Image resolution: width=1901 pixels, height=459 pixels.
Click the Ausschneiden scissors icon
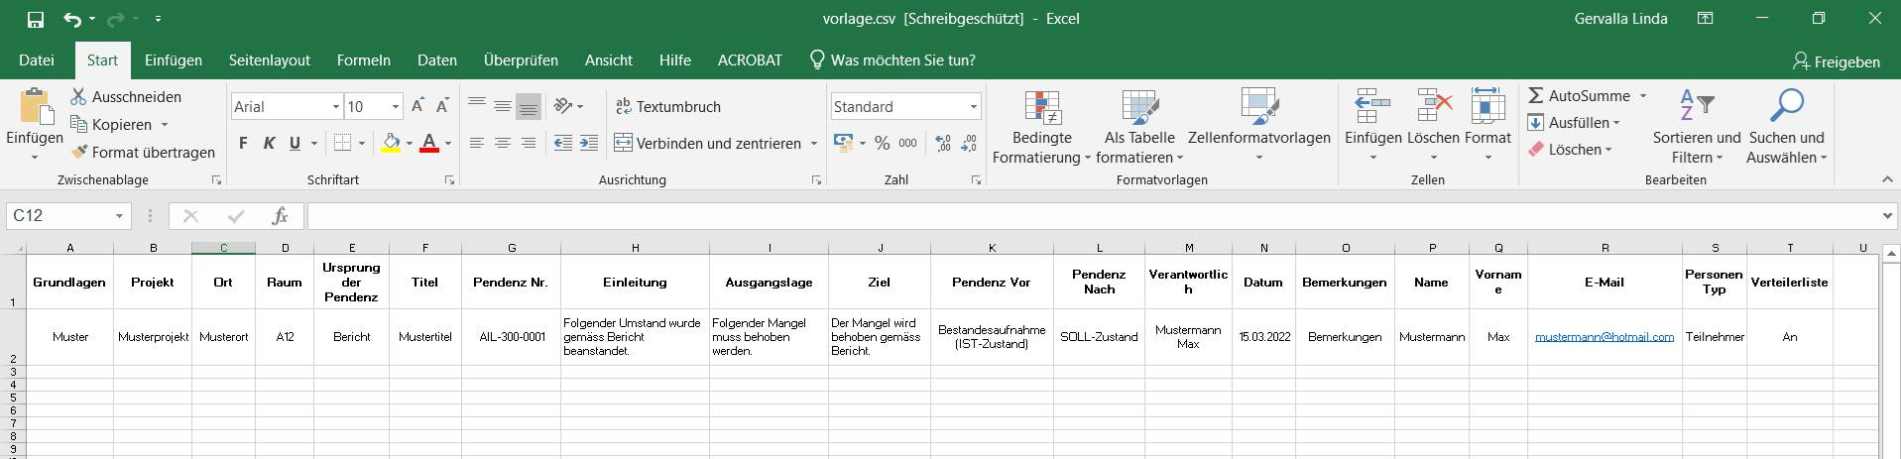[79, 96]
